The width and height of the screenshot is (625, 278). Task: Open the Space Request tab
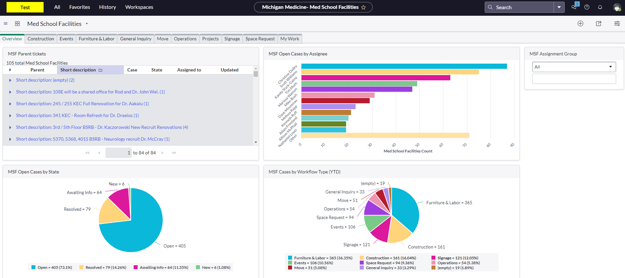pyautogui.click(x=260, y=39)
